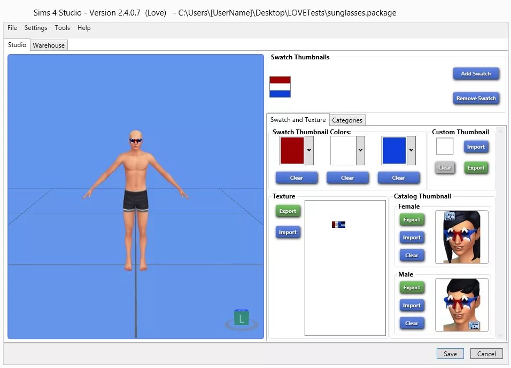Switch to the Studio tab
511x368 pixels.
pos(17,45)
